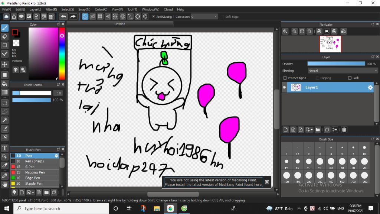Add a new layer folder
380x214 pixels.
point(318,130)
